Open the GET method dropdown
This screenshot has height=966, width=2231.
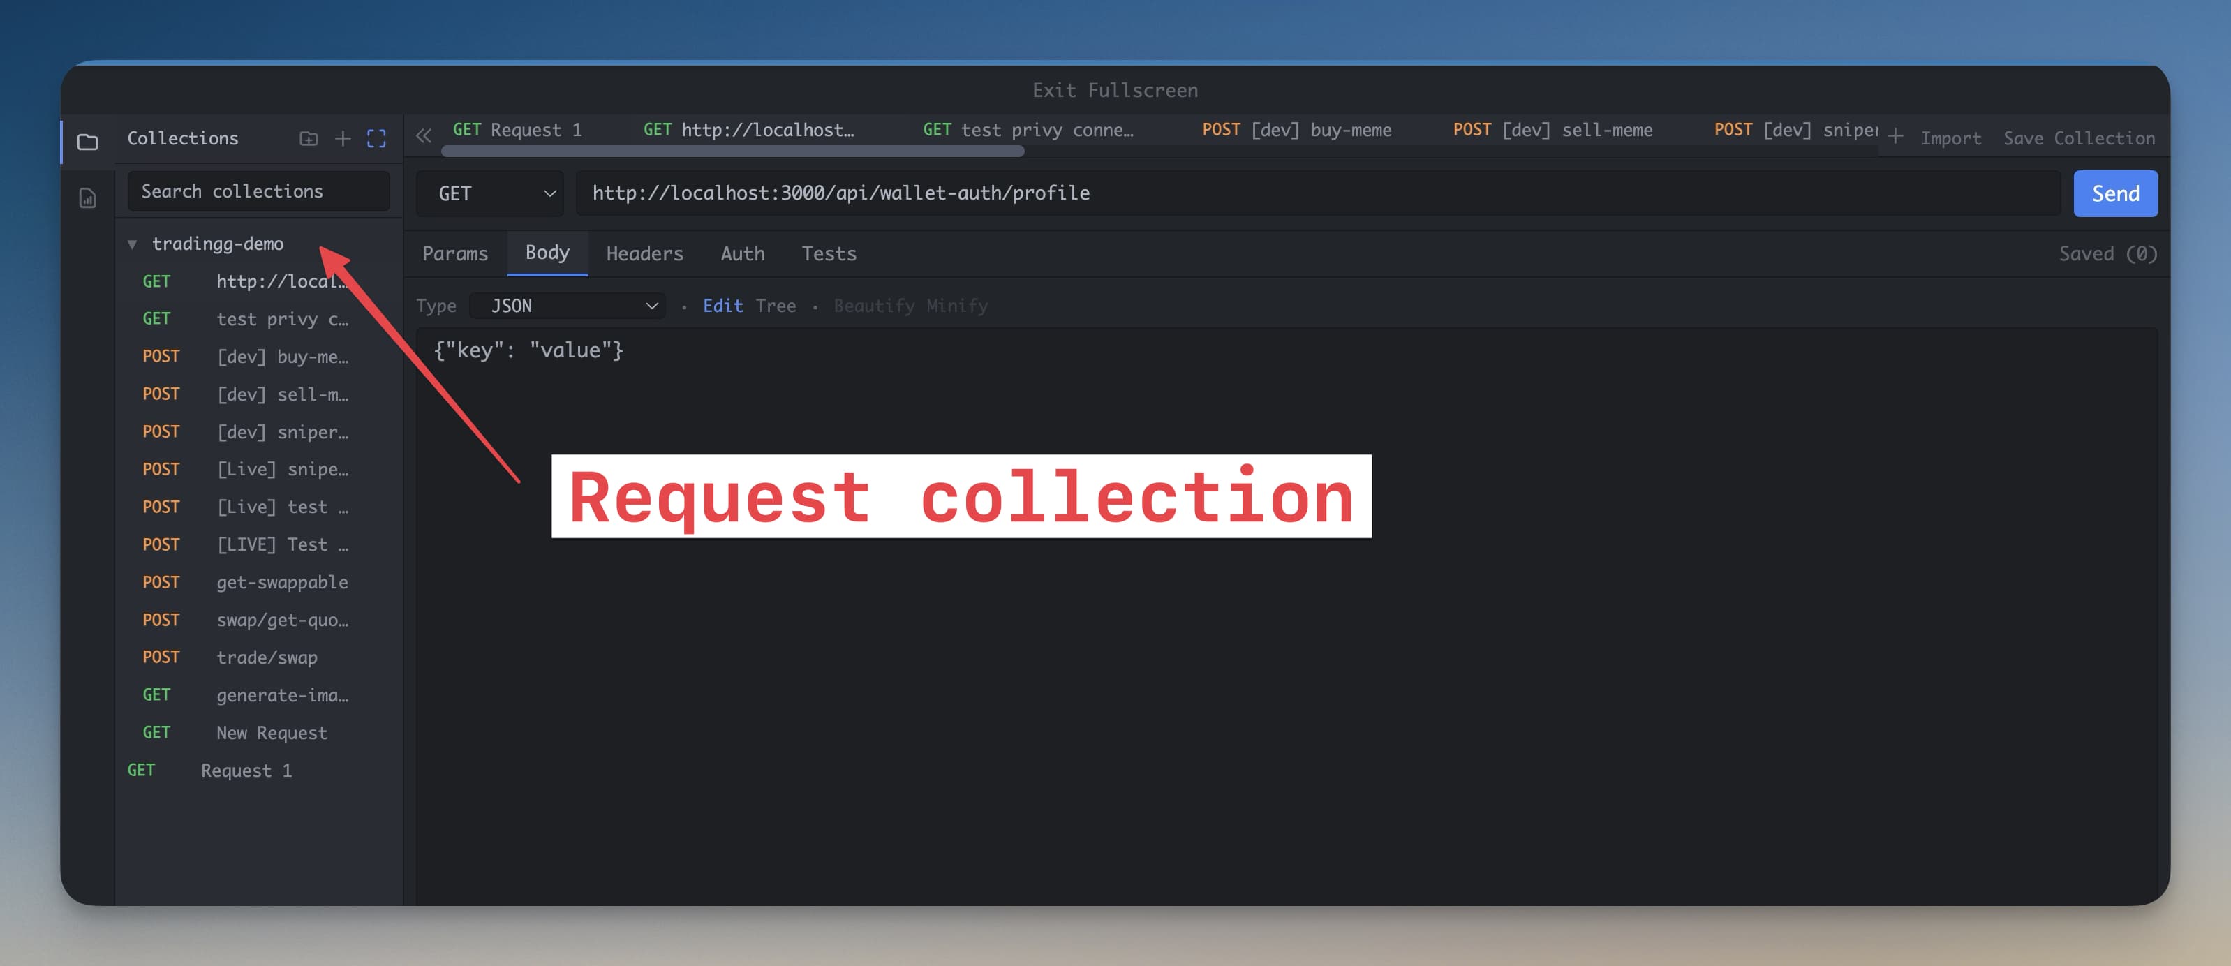(490, 193)
